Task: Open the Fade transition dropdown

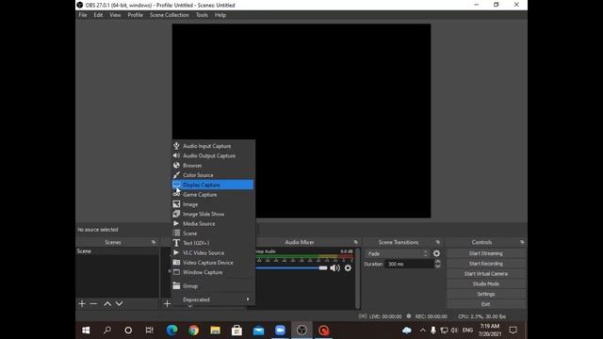Action: [398, 253]
